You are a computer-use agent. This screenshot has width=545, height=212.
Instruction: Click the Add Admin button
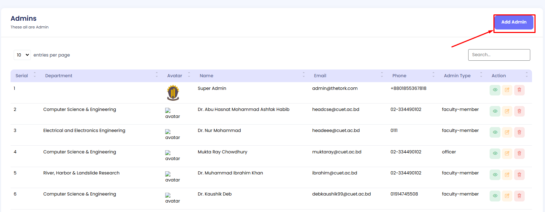point(514,22)
